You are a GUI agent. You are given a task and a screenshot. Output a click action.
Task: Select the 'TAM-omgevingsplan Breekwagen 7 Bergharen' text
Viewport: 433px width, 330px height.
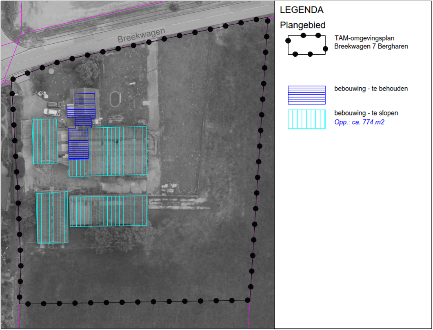click(x=371, y=42)
